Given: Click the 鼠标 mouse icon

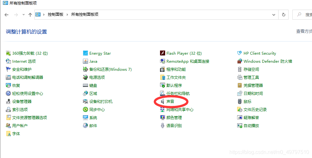Looking at the screenshot, I should click(x=240, y=101).
